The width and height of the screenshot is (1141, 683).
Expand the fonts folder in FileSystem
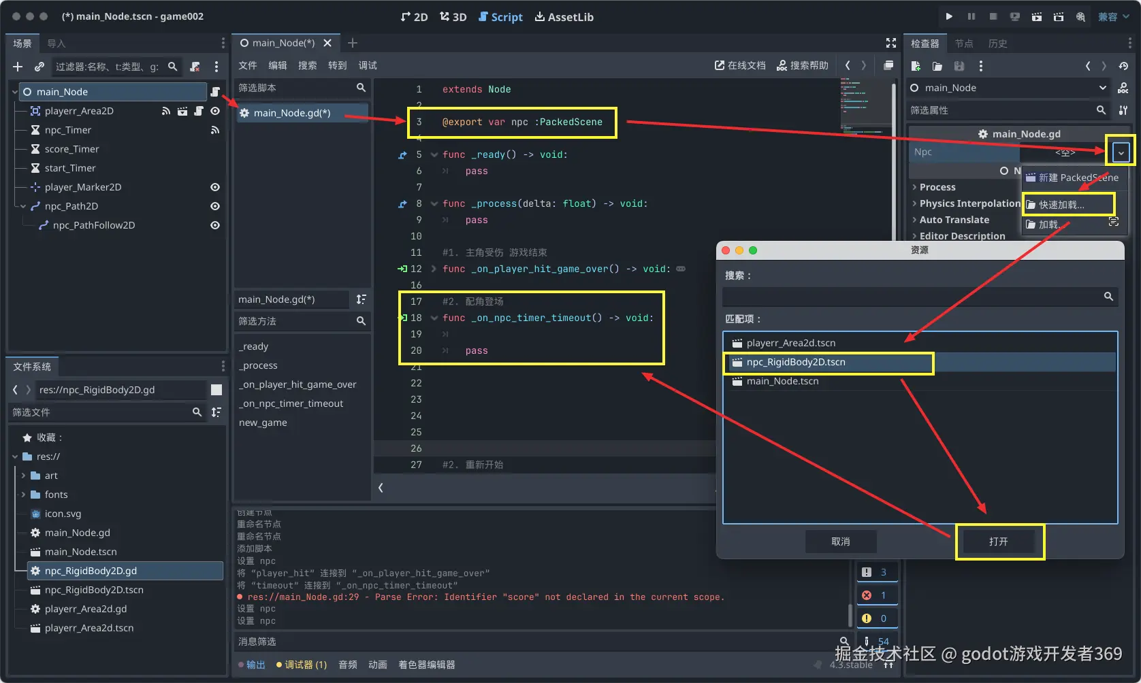pos(23,495)
